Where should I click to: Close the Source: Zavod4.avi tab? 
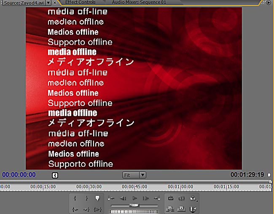55,3
